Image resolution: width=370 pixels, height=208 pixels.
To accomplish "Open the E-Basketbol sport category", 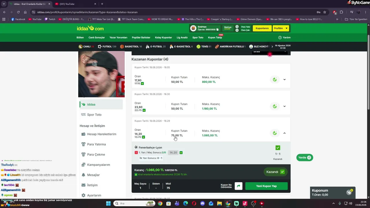I will click(181, 47).
